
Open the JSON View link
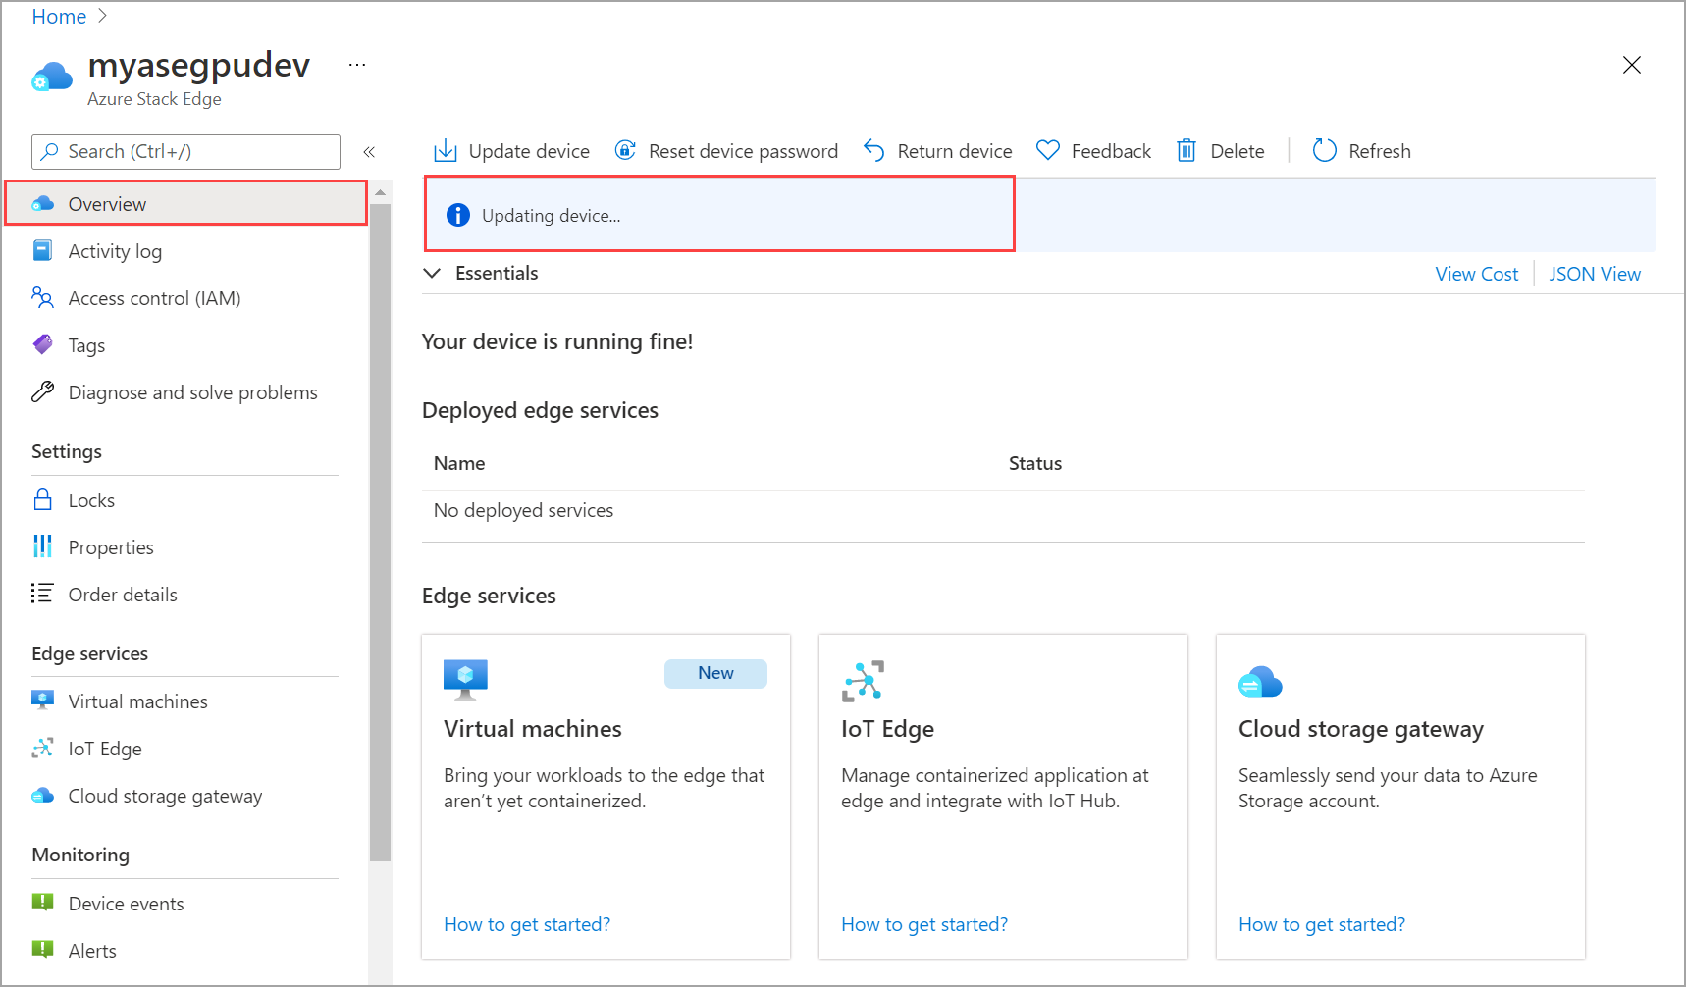click(x=1595, y=274)
